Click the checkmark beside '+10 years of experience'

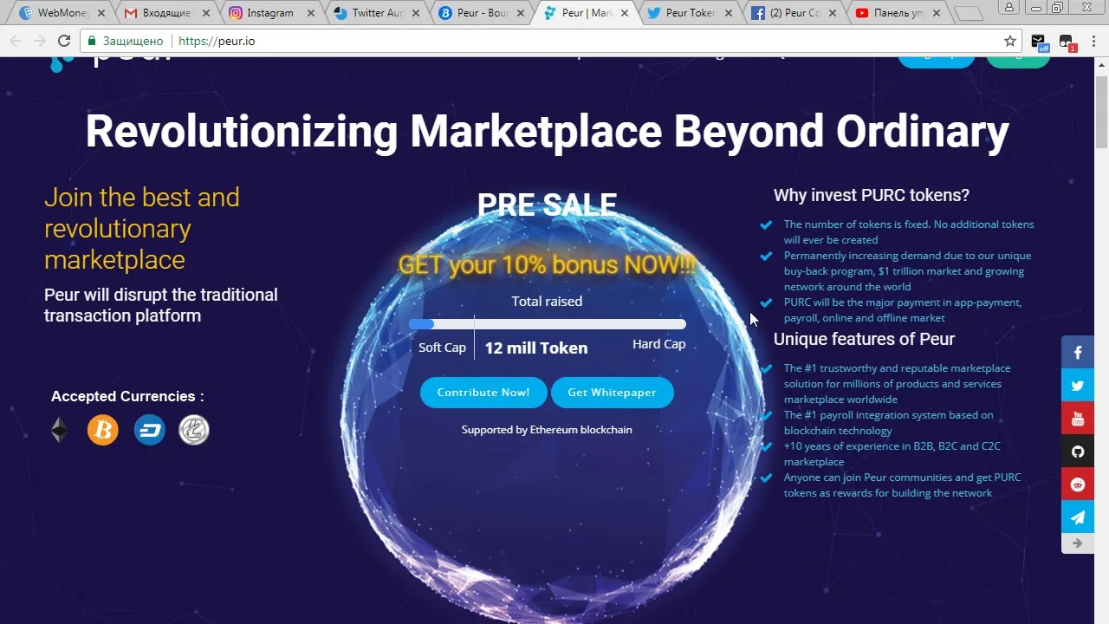coord(766,446)
